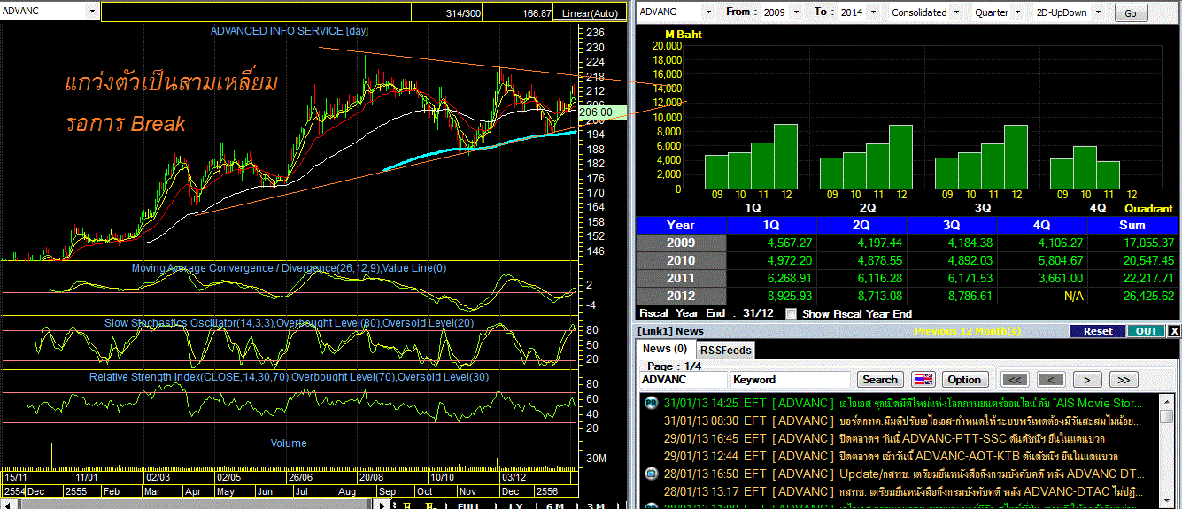
Task: Click the OUT button
Action: click(x=1146, y=331)
